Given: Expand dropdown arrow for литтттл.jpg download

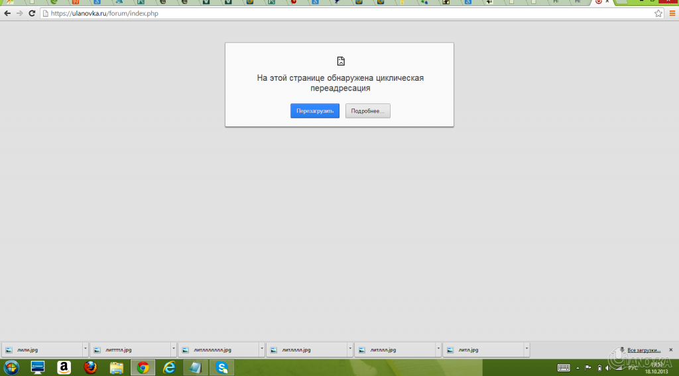Looking at the screenshot, I should pos(173,349).
